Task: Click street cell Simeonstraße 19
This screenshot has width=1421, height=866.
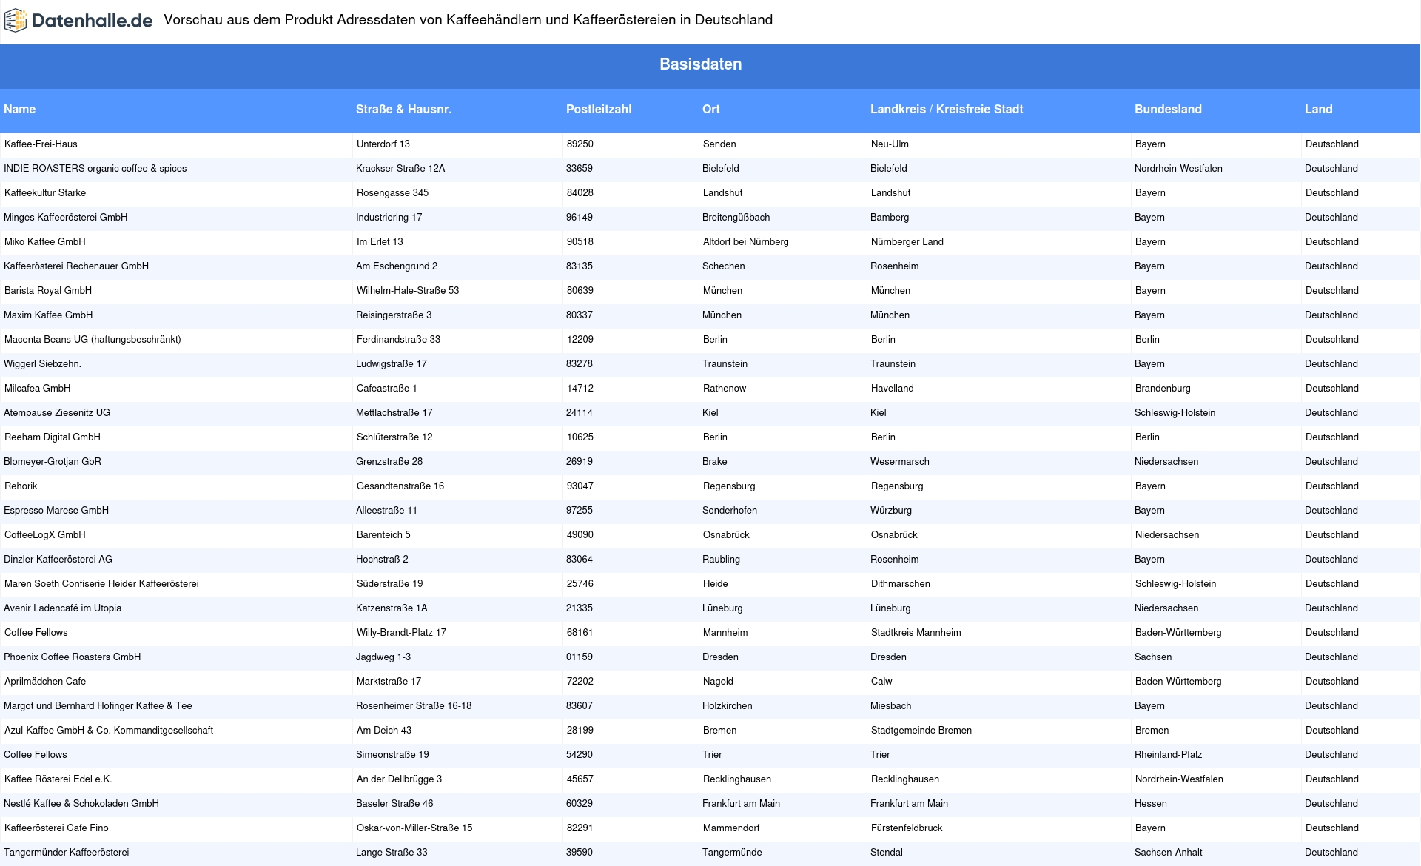Action: click(x=392, y=755)
